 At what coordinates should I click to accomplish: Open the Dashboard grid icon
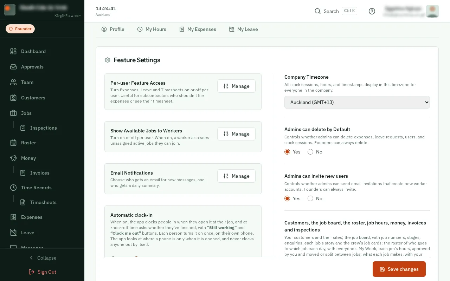click(x=13, y=51)
